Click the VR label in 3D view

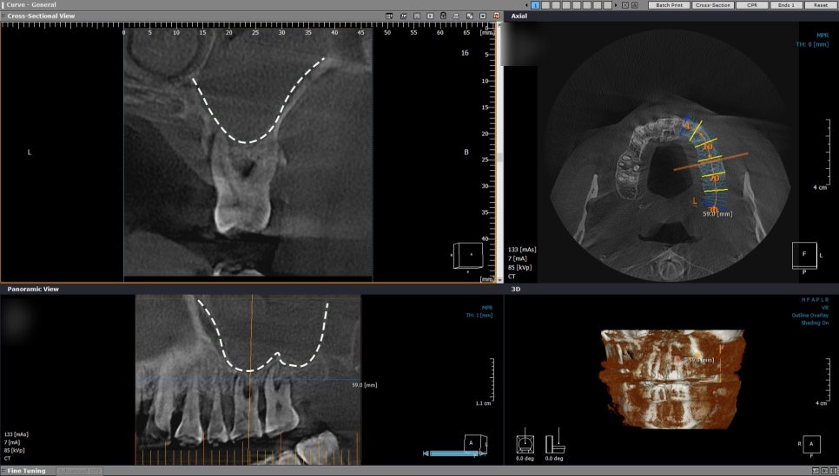[825, 308]
